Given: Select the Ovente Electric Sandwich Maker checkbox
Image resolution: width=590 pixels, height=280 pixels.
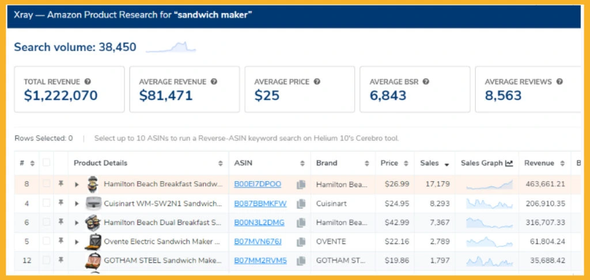Looking at the screenshot, I should click(47, 241).
